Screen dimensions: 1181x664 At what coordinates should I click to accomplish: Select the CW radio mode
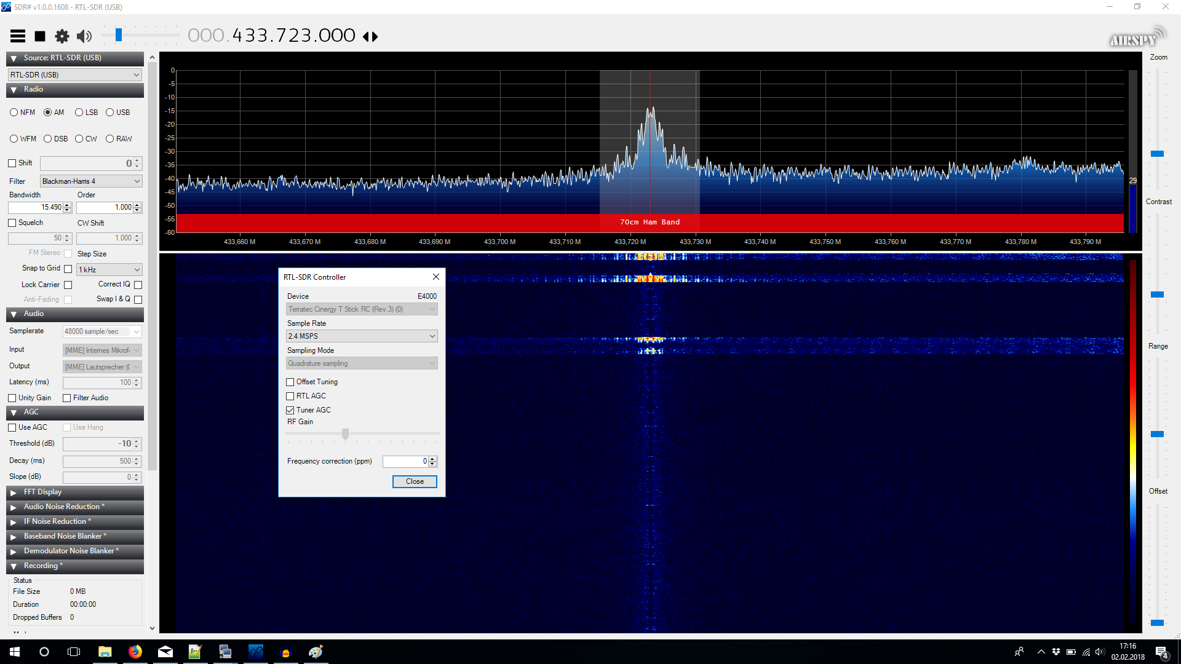point(86,139)
